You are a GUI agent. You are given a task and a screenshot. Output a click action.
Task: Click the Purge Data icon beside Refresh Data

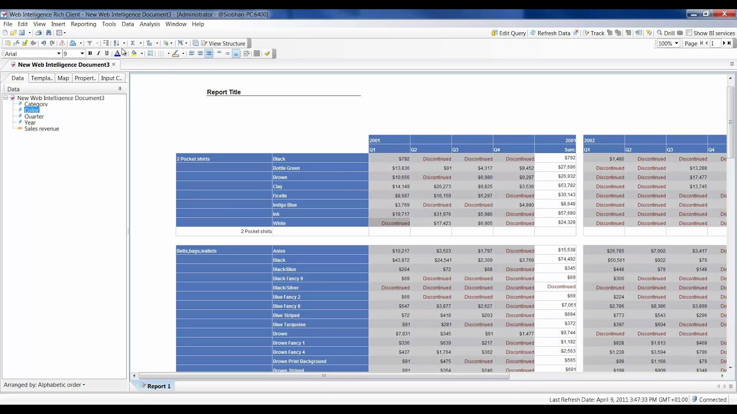coord(576,33)
